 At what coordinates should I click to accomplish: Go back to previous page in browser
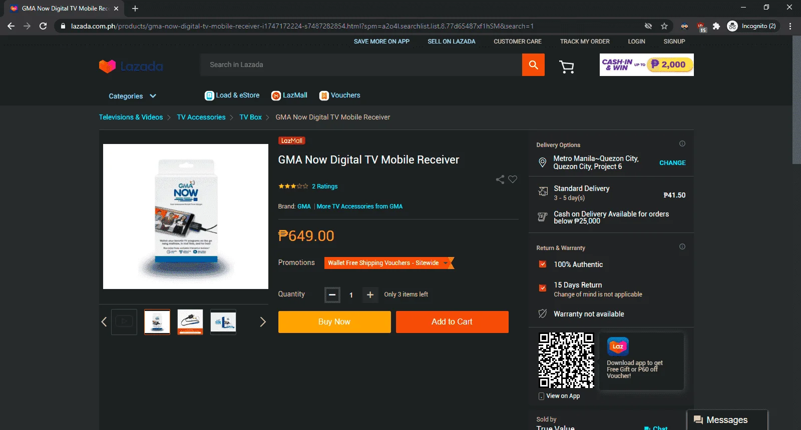(x=11, y=26)
